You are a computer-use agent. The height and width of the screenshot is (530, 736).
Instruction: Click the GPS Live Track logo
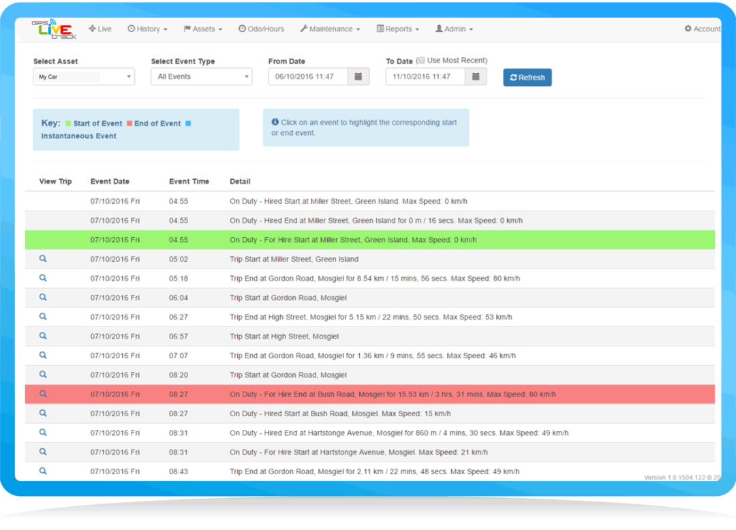tap(53, 29)
